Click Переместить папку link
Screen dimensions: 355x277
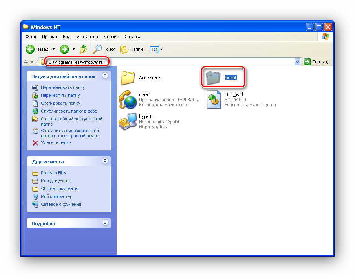60,95
